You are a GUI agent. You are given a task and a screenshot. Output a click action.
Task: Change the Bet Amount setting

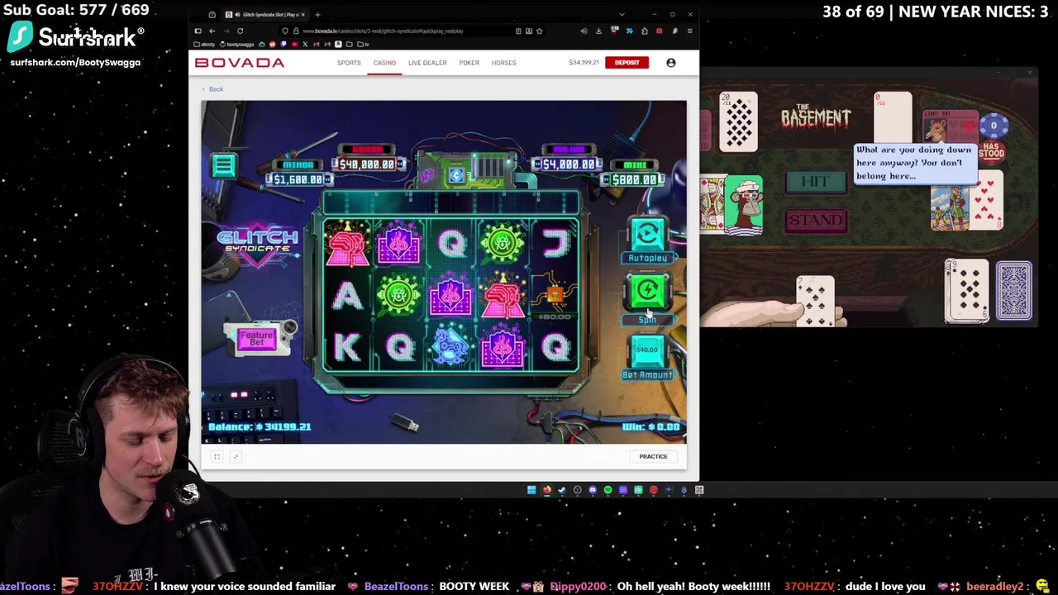[x=647, y=350]
